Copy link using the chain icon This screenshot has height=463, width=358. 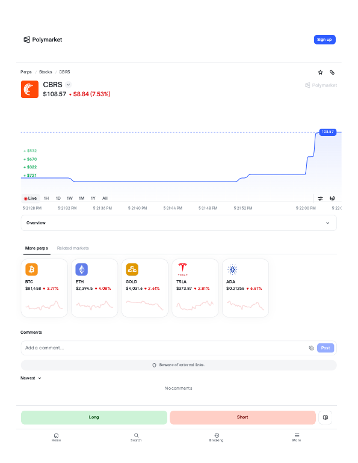tap(332, 72)
